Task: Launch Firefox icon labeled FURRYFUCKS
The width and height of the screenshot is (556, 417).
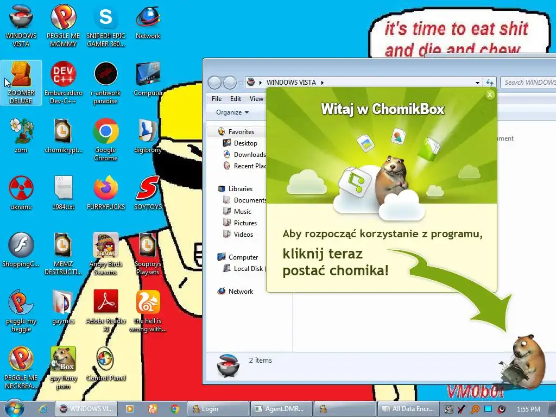Action: (106, 193)
